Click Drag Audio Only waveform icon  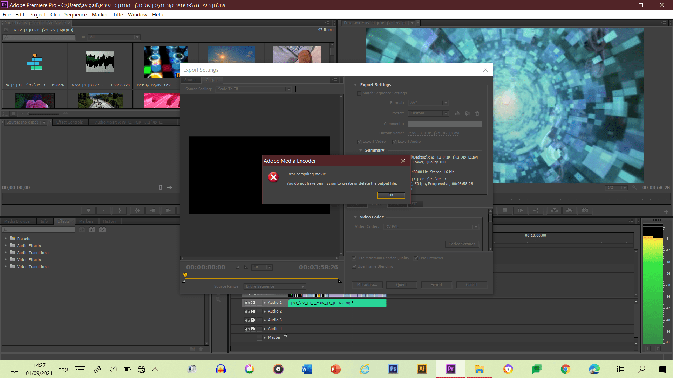(170, 187)
